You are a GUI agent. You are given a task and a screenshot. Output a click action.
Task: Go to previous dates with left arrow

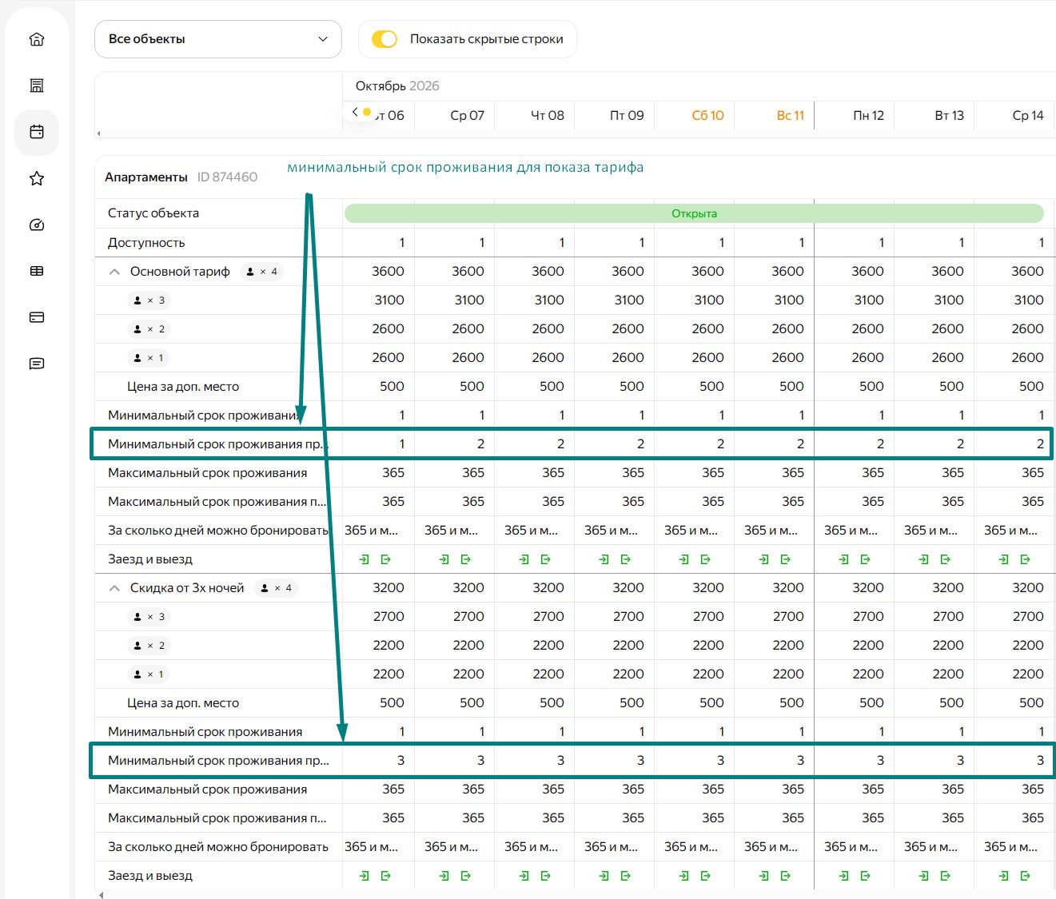[x=355, y=113]
